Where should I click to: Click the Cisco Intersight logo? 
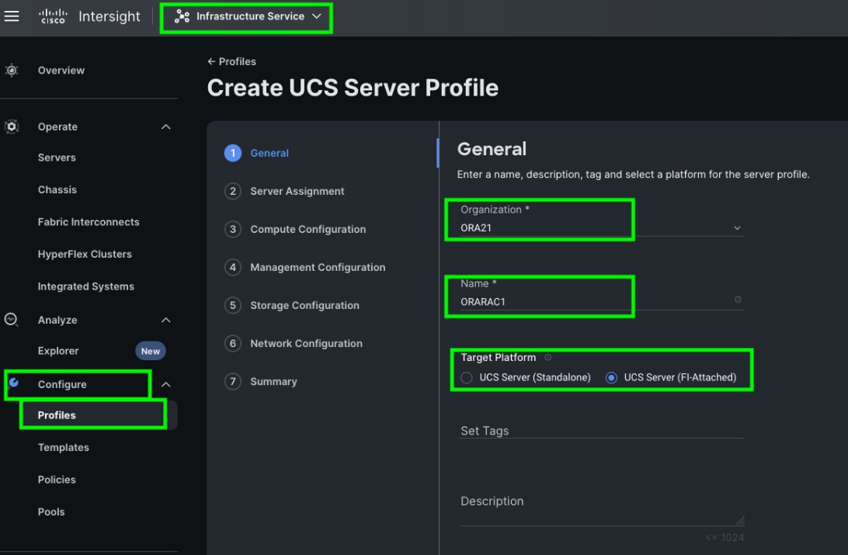pyautogui.click(x=89, y=17)
